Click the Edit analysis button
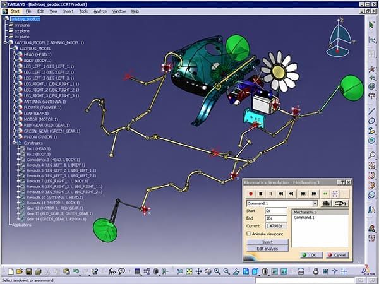Image resolution: width=379 pixels, height=284 pixels. click(267, 249)
